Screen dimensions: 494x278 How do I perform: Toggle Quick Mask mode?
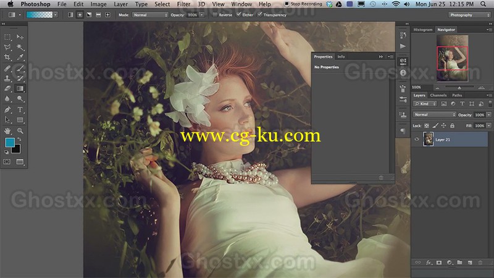[7, 162]
